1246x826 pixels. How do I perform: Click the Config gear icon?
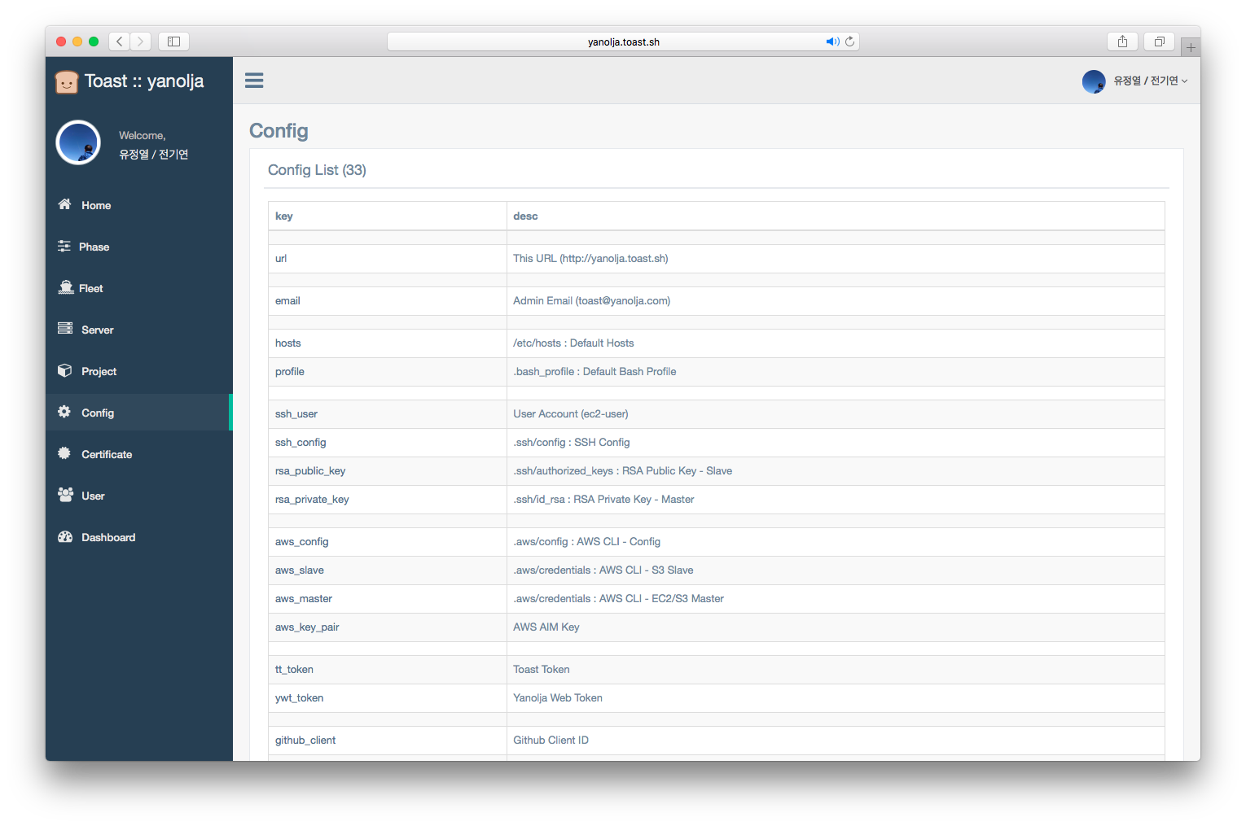64,412
